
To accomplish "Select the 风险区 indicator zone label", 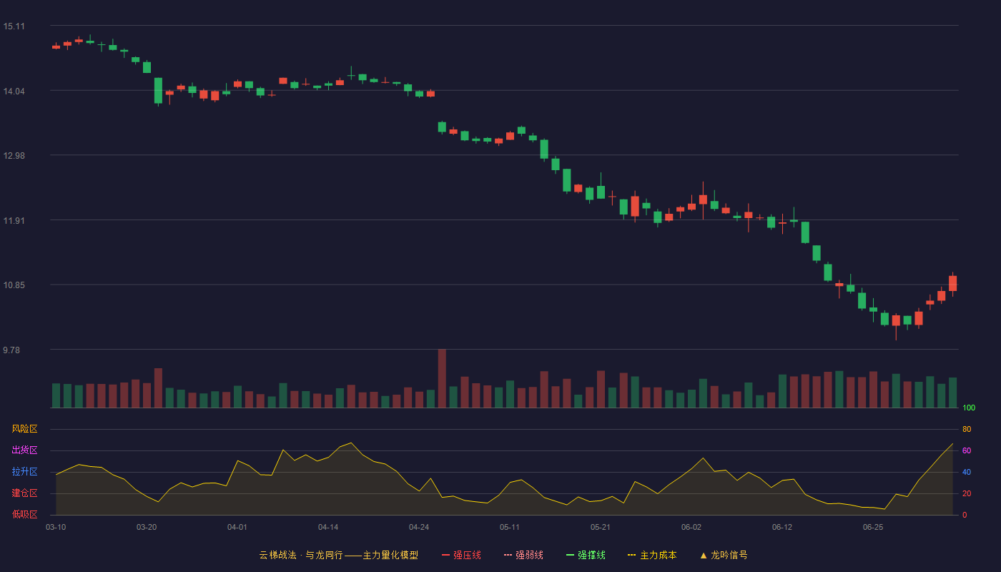I will pyautogui.click(x=24, y=429).
